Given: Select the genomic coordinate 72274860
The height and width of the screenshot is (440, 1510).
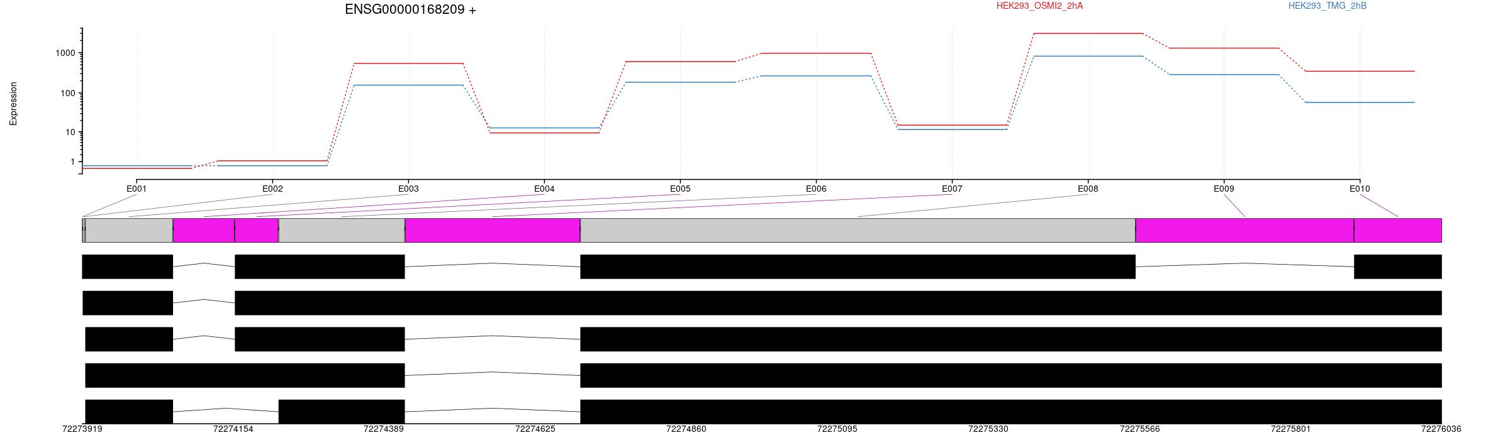Looking at the screenshot, I should pos(686,429).
